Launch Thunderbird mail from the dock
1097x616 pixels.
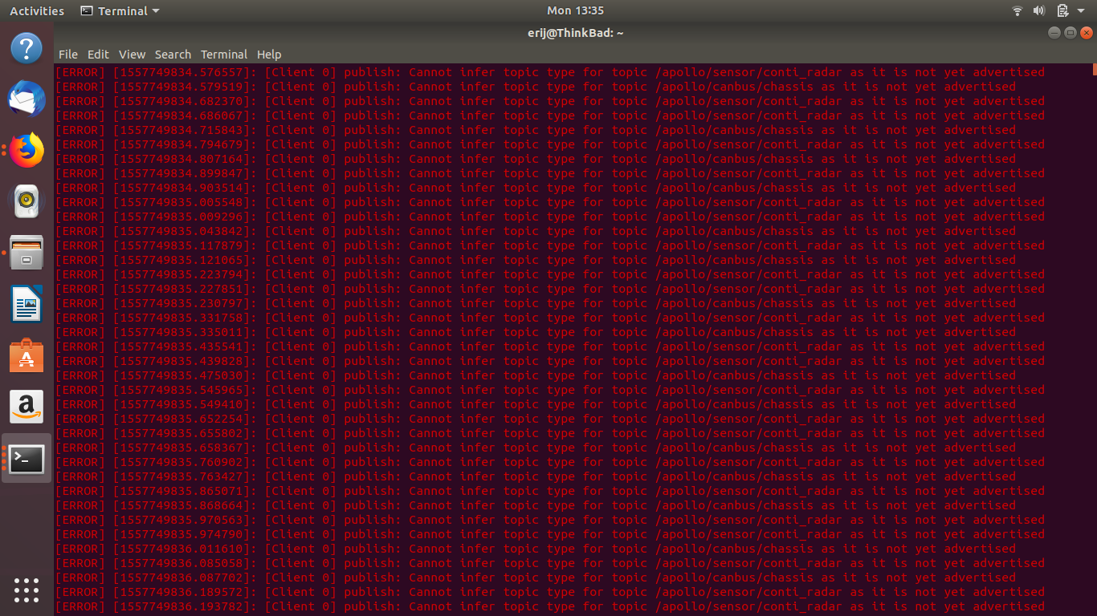(27, 99)
